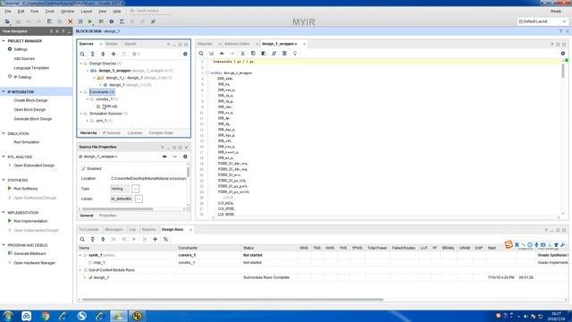Click Open Hardware Manager
572x322 pixels.
pyautogui.click(x=34, y=263)
